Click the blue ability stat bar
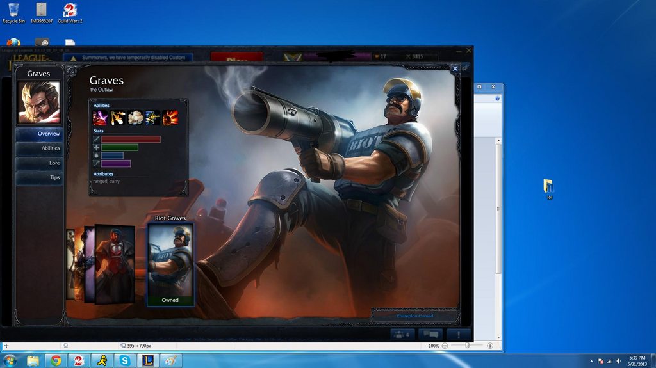The image size is (656, 368). (112, 155)
